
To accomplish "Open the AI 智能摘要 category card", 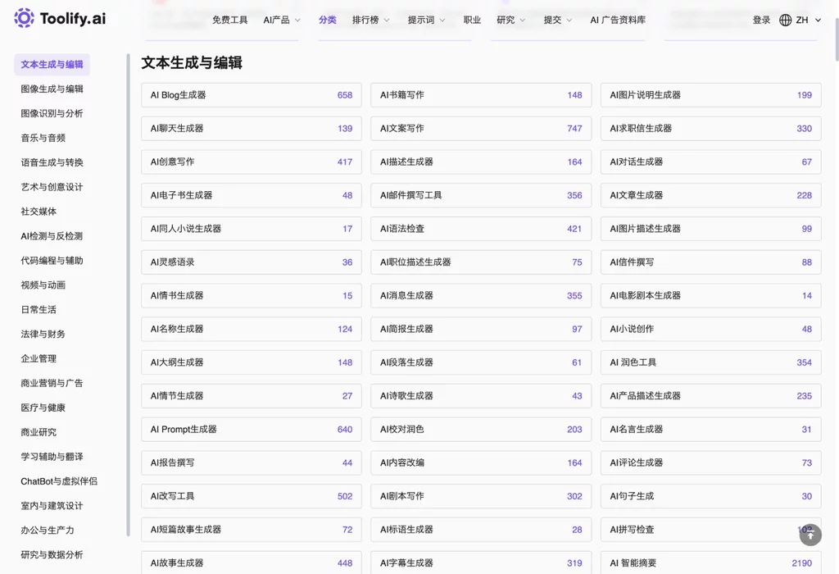I will [710, 563].
